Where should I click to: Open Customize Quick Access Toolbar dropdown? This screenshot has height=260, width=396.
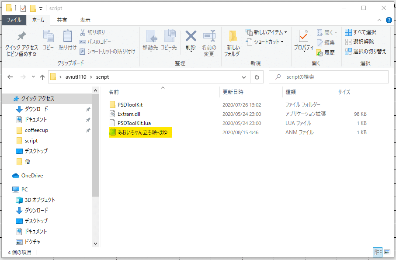tap(41, 9)
